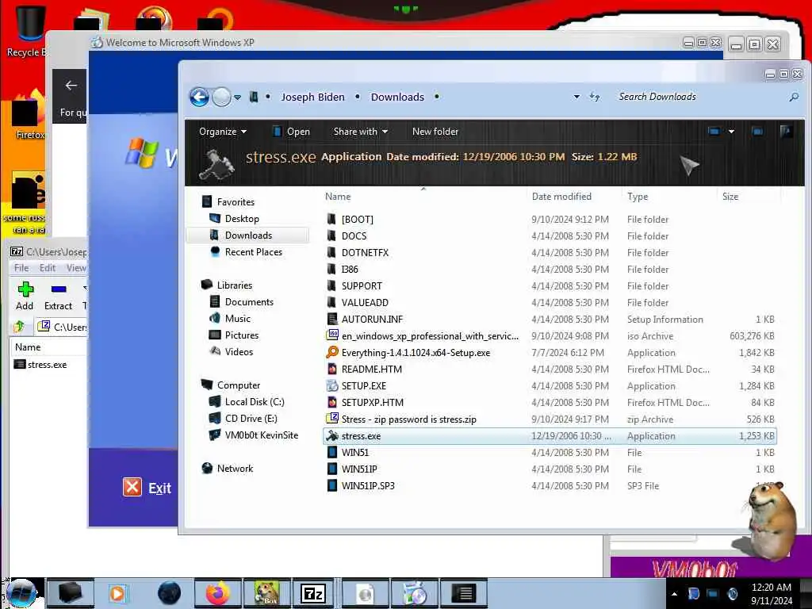Sort by the Type column header
The image size is (812, 609).
pyautogui.click(x=638, y=197)
